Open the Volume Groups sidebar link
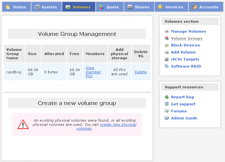Viewport: 225px width, 162px height. [186, 38]
